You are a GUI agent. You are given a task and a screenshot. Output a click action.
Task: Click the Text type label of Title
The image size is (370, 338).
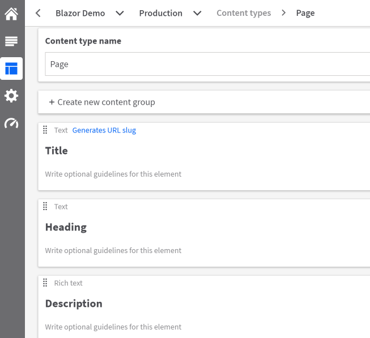(x=61, y=130)
